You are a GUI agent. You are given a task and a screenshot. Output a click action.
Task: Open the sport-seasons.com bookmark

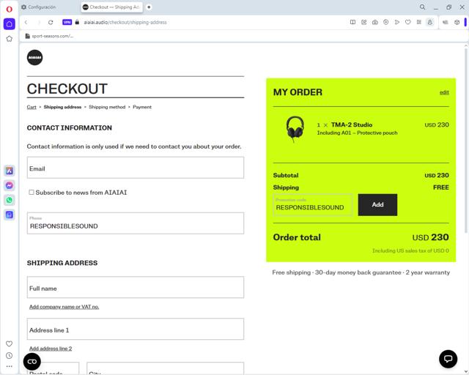pos(50,36)
